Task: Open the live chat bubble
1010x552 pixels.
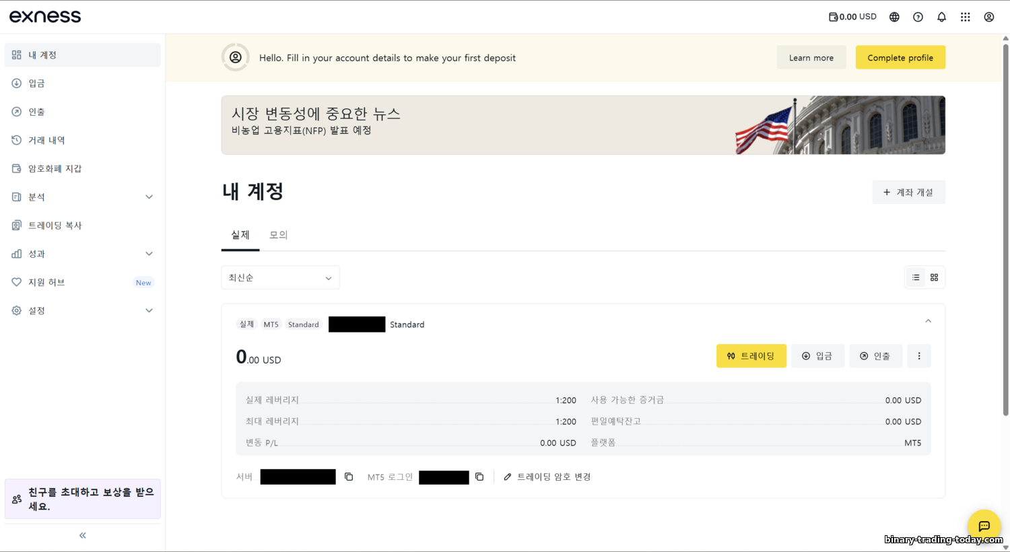Action: 984,526
